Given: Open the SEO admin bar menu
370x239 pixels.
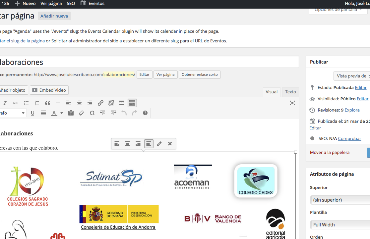Looking at the screenshot, I should coord(71,4).
